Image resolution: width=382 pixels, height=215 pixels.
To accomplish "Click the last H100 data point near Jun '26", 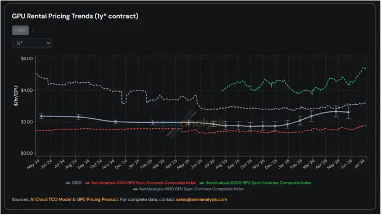I will [x=349, y=113].
